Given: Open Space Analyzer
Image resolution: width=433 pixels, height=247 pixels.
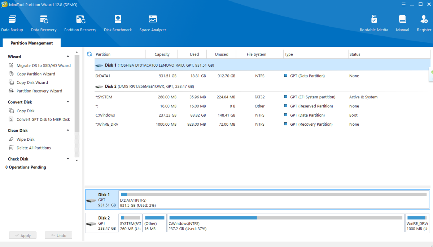Looking at the screenshot, I should click(153, 23).
